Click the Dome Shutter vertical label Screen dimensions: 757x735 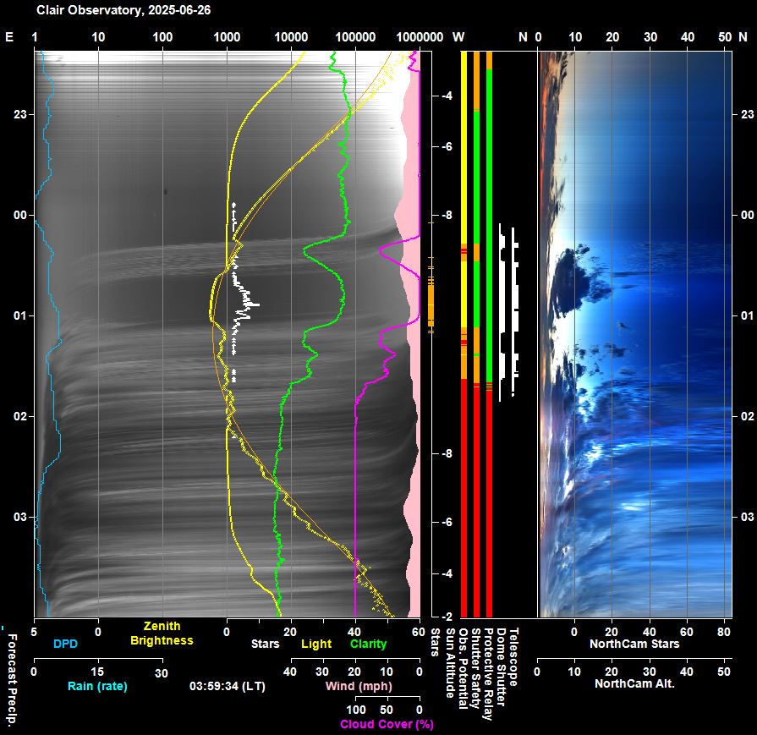click(501, 666)
